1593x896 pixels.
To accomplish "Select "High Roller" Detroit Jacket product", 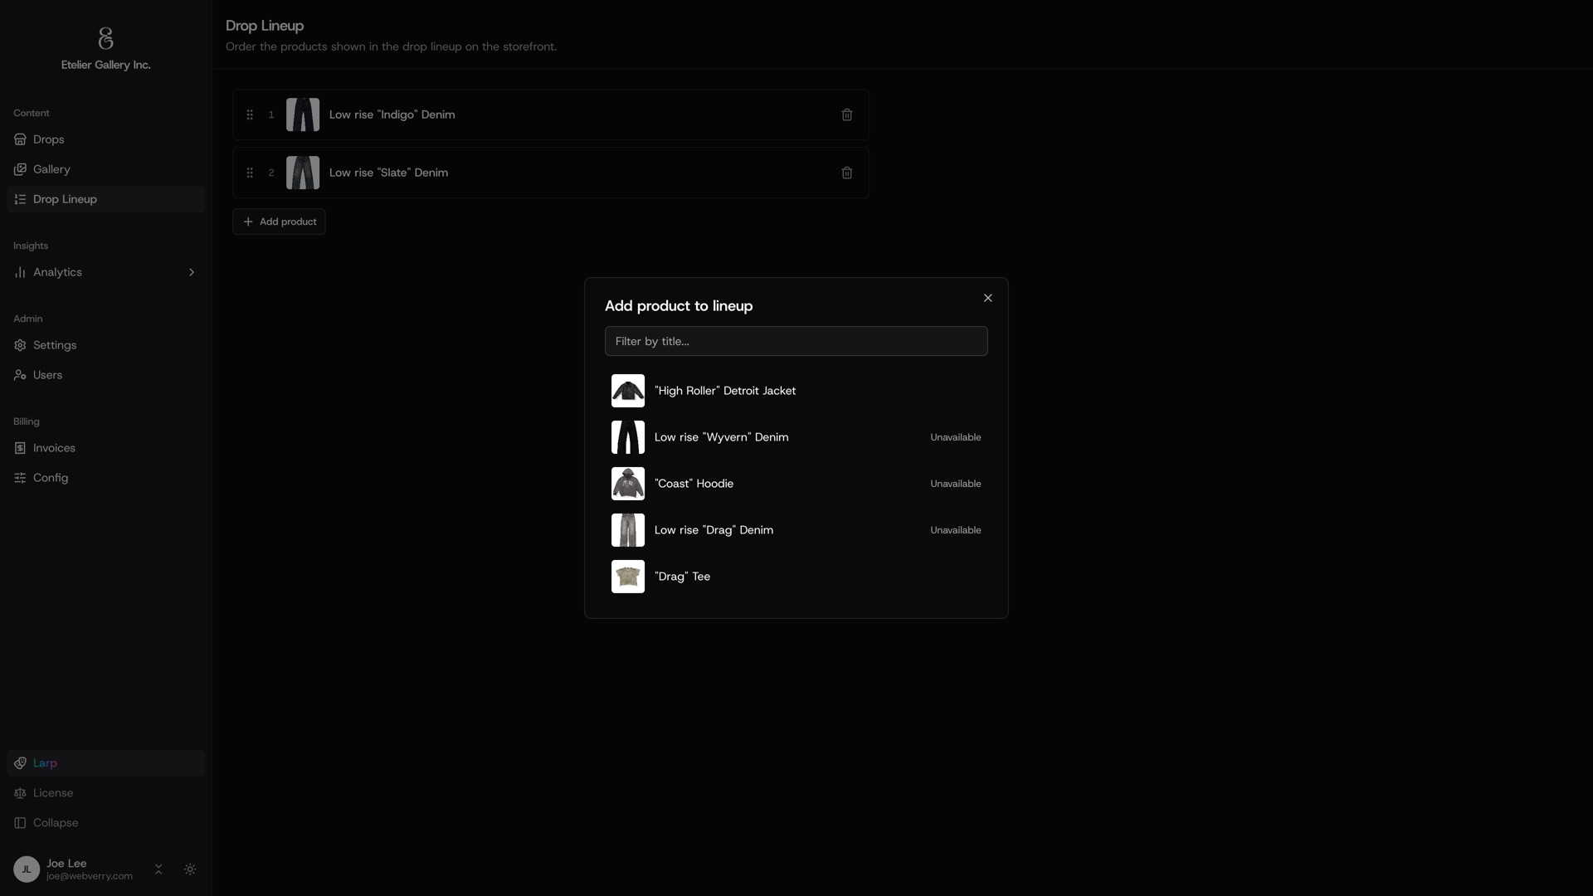I will pyautogui.click(x=796, y=391).
